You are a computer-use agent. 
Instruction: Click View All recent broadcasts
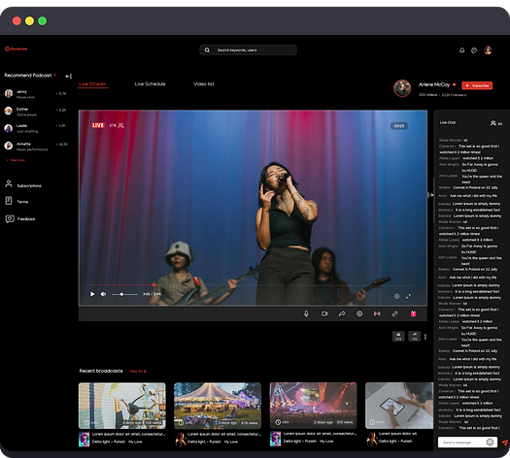coord(138,372)
